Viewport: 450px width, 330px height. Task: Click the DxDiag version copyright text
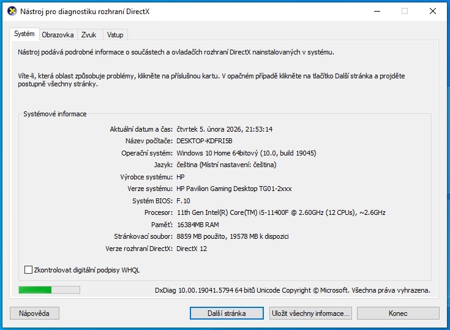pyautogui.click(x=292, y=290)
